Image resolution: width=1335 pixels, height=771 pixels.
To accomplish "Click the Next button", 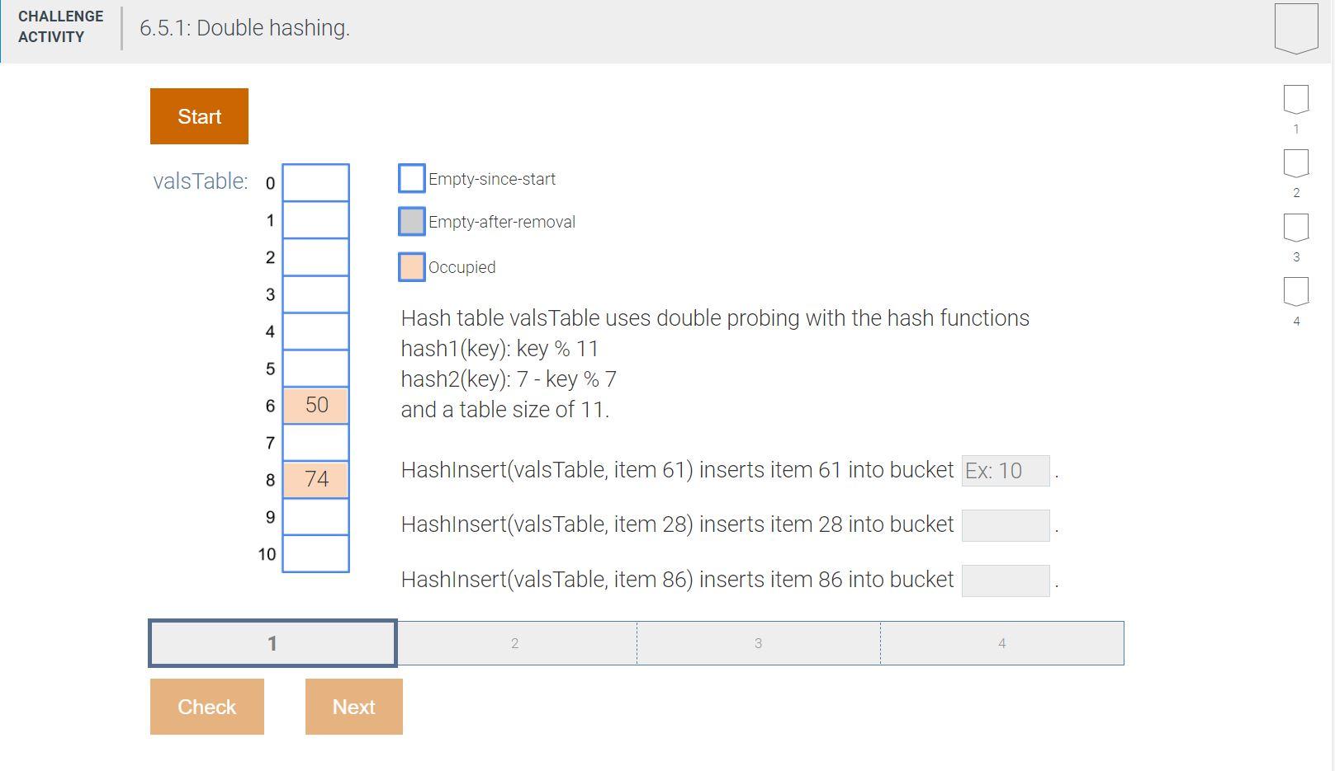I will click(353, 706).
